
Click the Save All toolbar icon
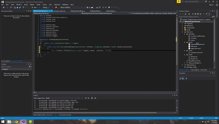tap(20, 7)
